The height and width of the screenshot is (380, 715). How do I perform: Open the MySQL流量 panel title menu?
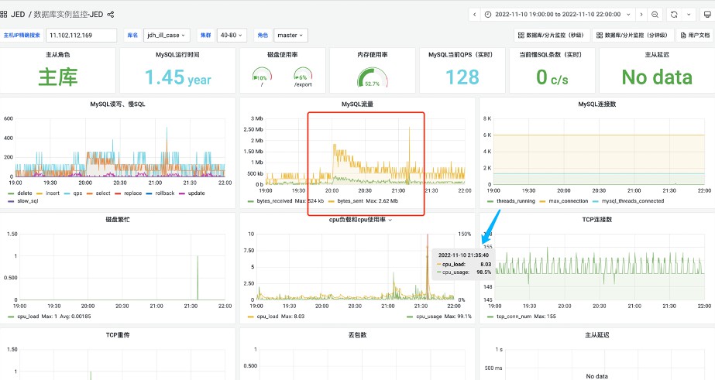click(x=358, y=104)
